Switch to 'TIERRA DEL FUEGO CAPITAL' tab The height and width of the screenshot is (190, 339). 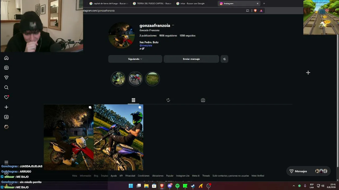coord(152,4)
